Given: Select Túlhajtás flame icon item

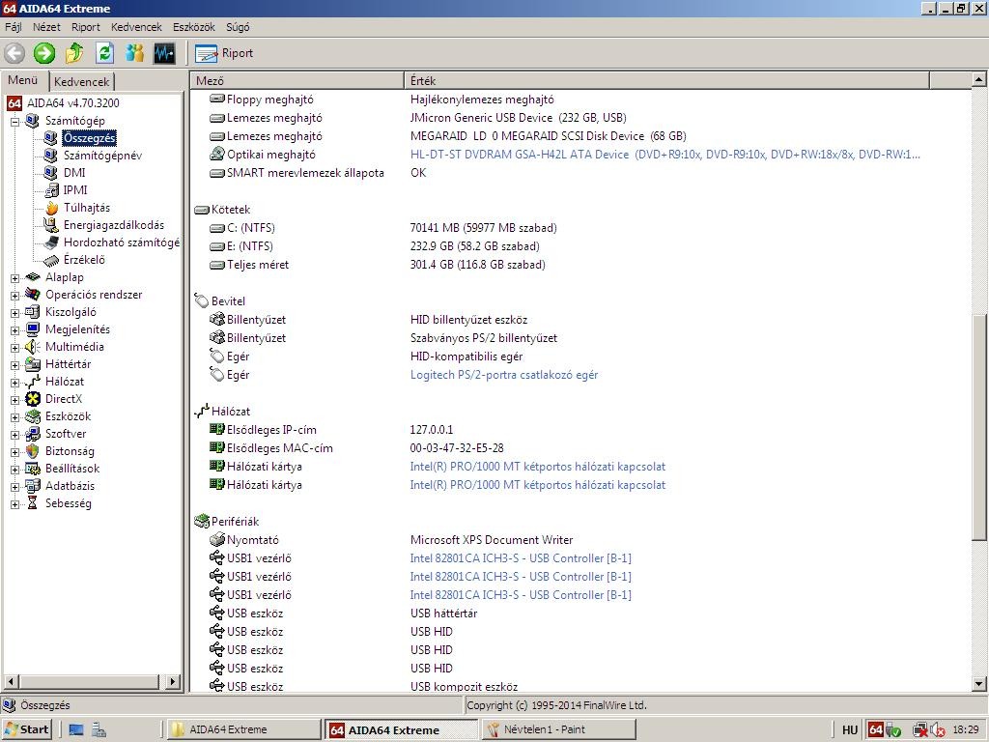Looking at the screenshot, I should tap(51, 208).
